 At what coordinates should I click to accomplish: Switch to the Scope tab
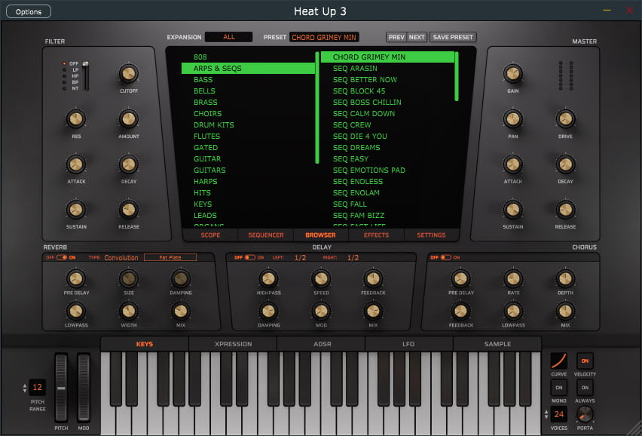pos(210,235)
